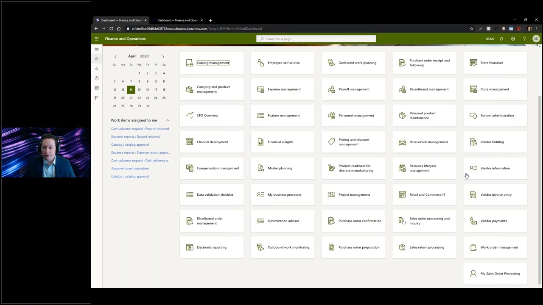
Task: Open Favorites star in left sidebar
Action: 97,68
